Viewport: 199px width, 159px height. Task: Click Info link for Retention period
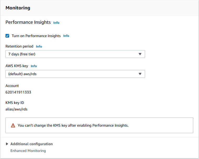39,46
